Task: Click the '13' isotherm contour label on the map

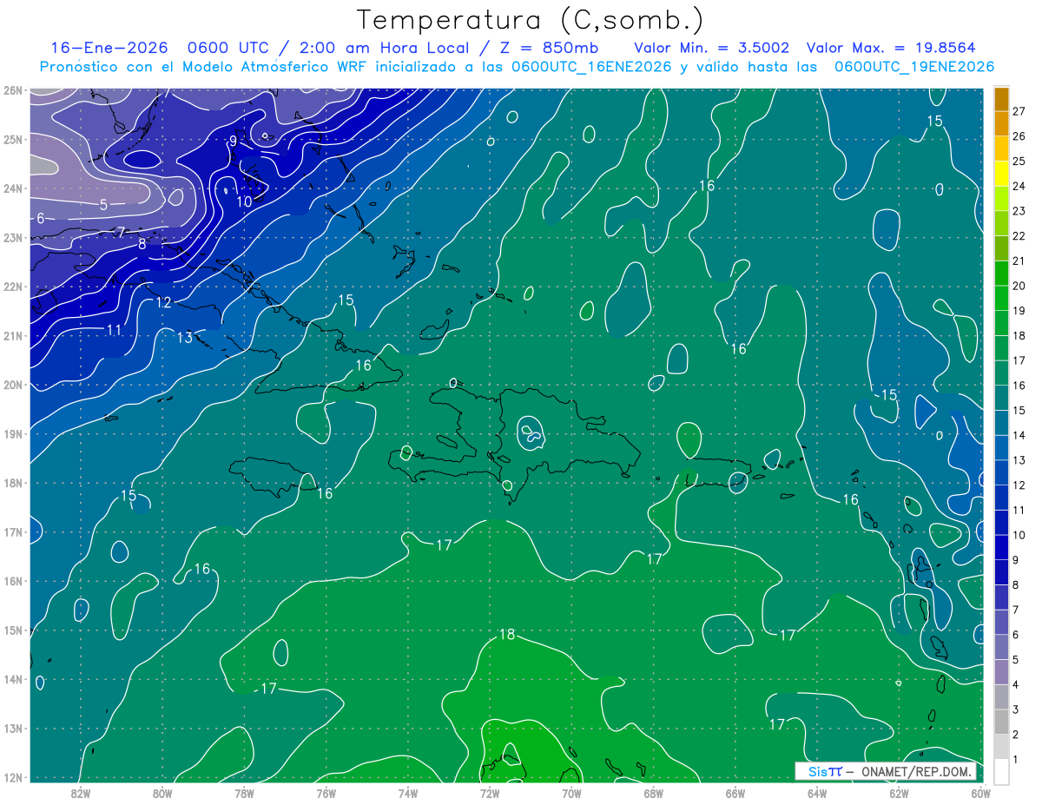Action: 185,338
